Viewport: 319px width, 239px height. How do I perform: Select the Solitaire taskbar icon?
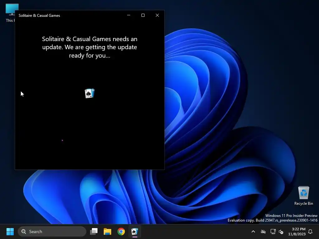point(135,232)
